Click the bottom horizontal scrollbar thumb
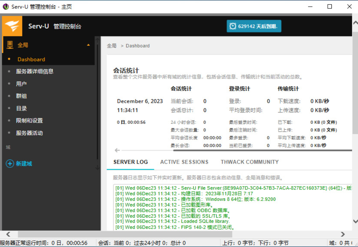 [x=125, y=234]
